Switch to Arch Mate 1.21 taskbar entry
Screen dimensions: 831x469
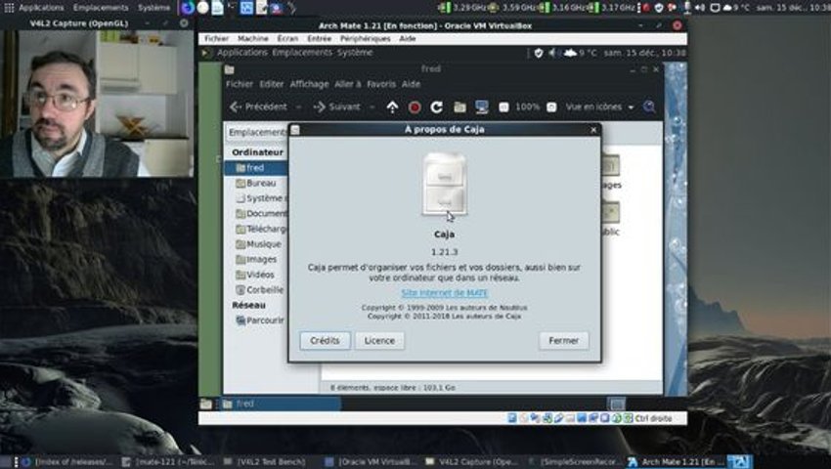coord(676,462)
